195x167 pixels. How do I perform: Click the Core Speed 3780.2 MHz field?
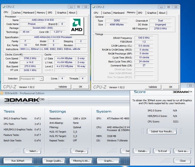tap(30, 58)
